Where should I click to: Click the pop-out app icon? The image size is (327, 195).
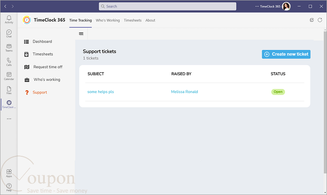click(x=312, y=20)
